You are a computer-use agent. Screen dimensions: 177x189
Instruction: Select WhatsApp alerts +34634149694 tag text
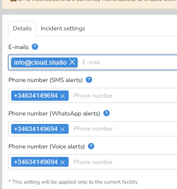point(36,129)
